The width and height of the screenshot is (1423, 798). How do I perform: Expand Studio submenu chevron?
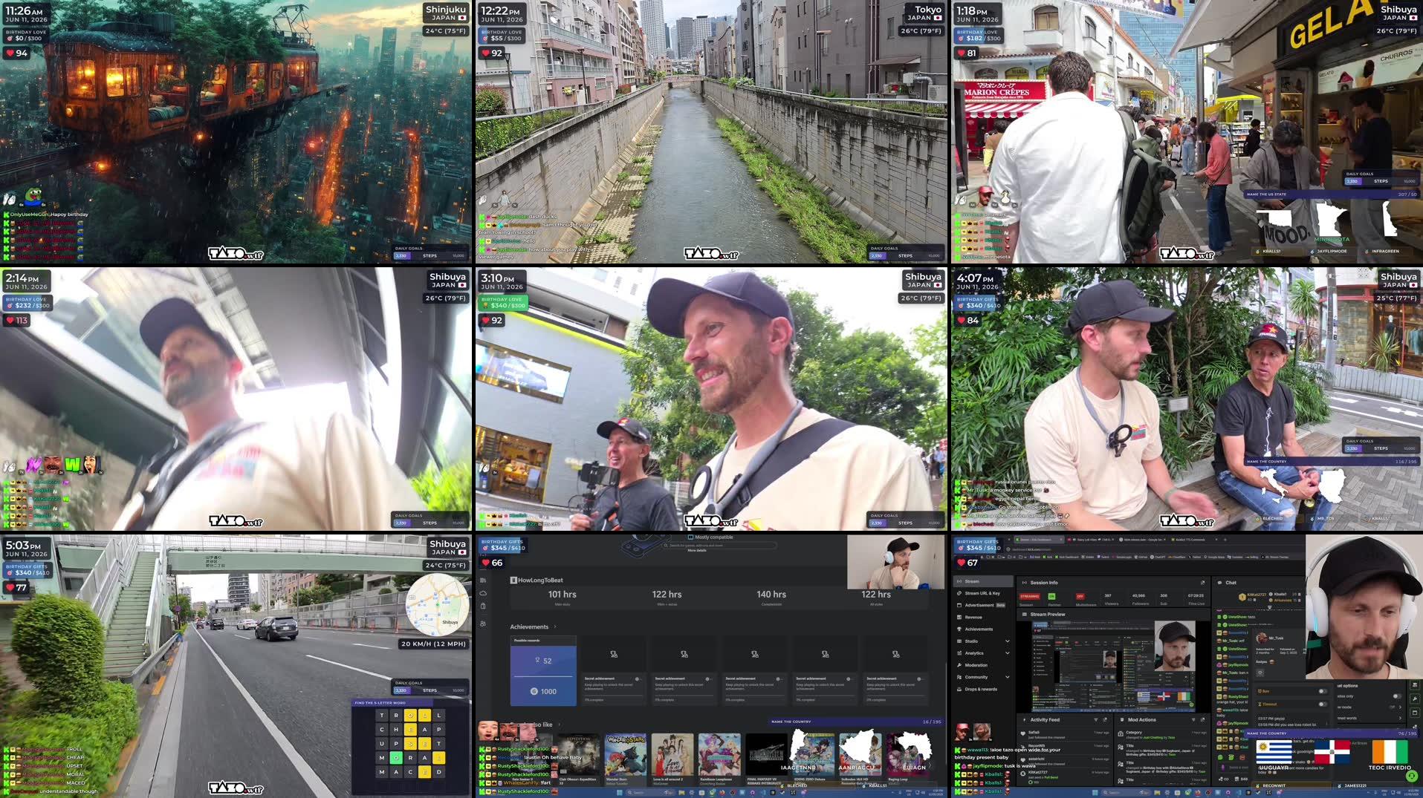coord(1008,641)
